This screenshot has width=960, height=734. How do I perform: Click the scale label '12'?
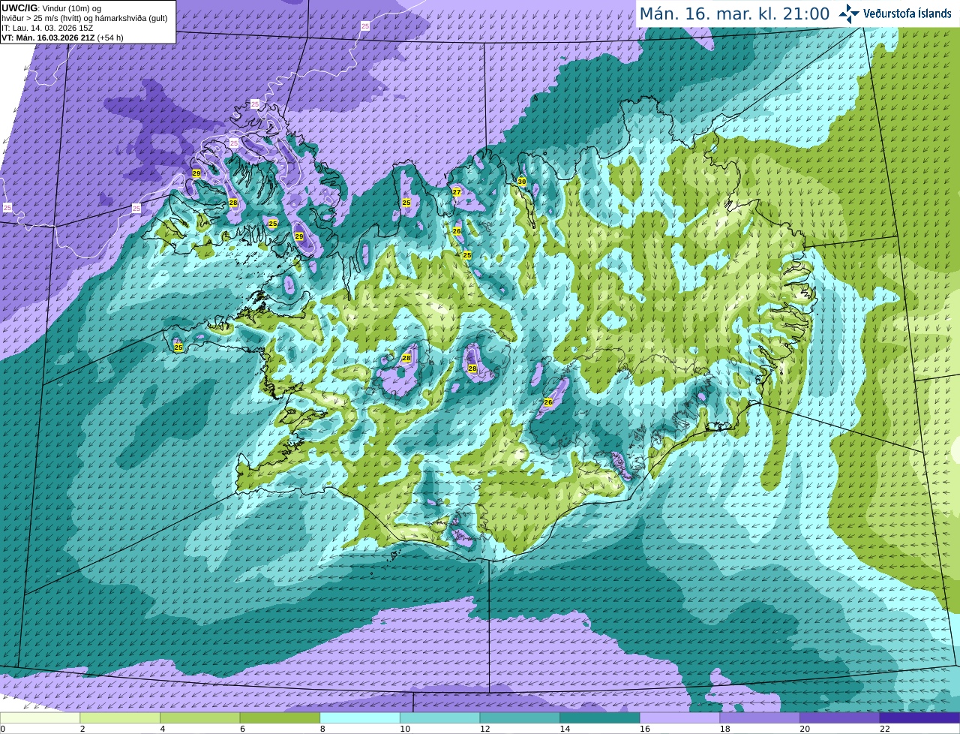(x=485, y=729)
